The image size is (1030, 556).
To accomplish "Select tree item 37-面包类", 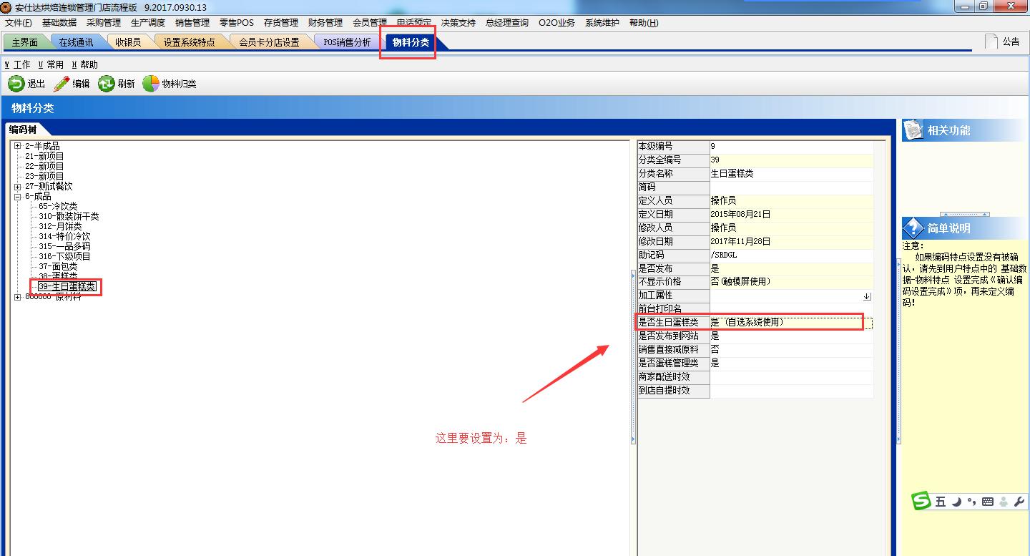I will 58,266.
